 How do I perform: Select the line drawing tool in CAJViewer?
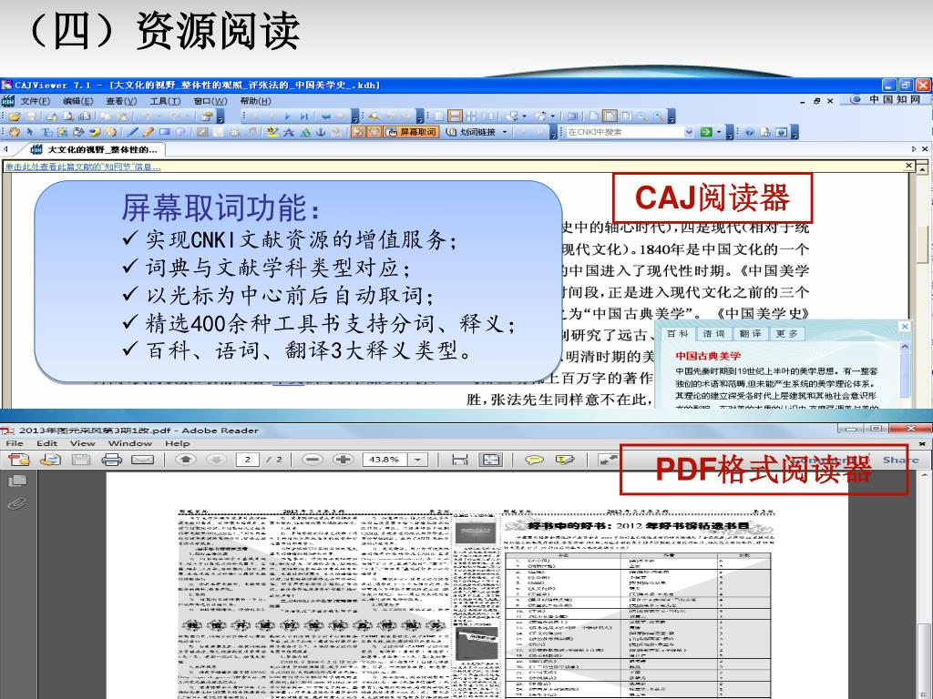[x=133, y=132]
